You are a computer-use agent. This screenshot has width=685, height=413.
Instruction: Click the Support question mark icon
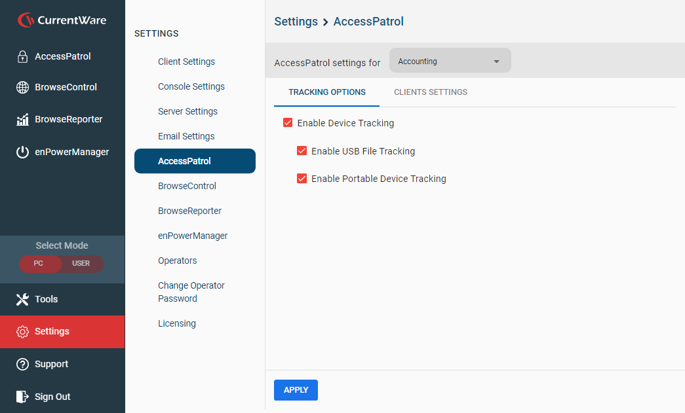coord(22,364)
